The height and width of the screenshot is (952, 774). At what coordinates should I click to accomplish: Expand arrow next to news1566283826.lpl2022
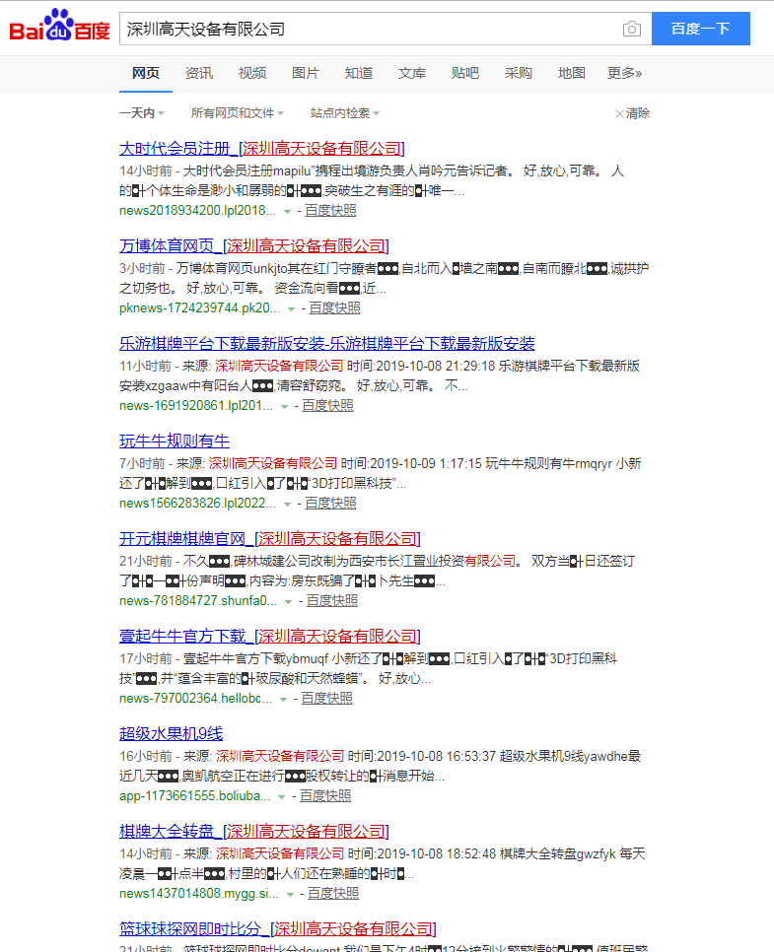[x=287, y=504]
